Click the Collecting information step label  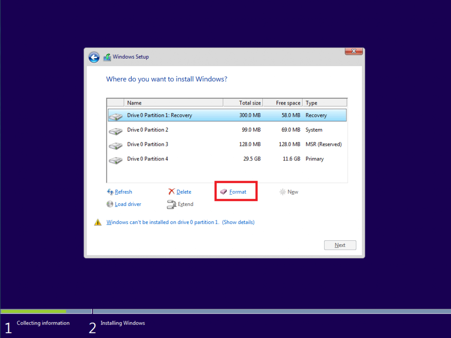coord(43,323)
